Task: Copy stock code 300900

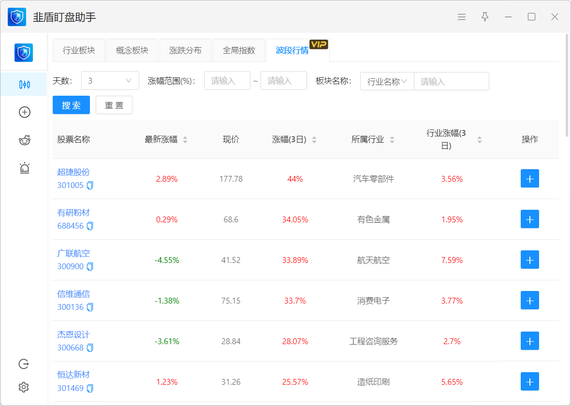Action: (x=90, y=267)
